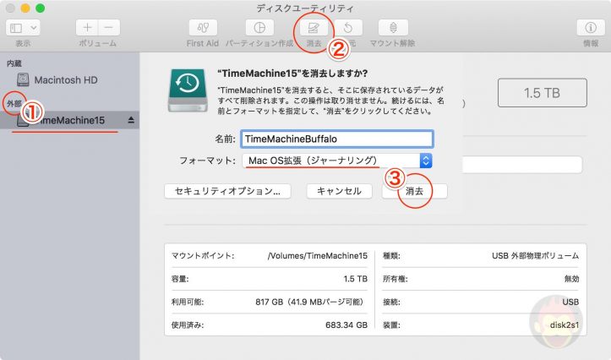This screenshot has height=360, width=611.
Task: Click the セキュリティオプション button
Action: [227, 191]
